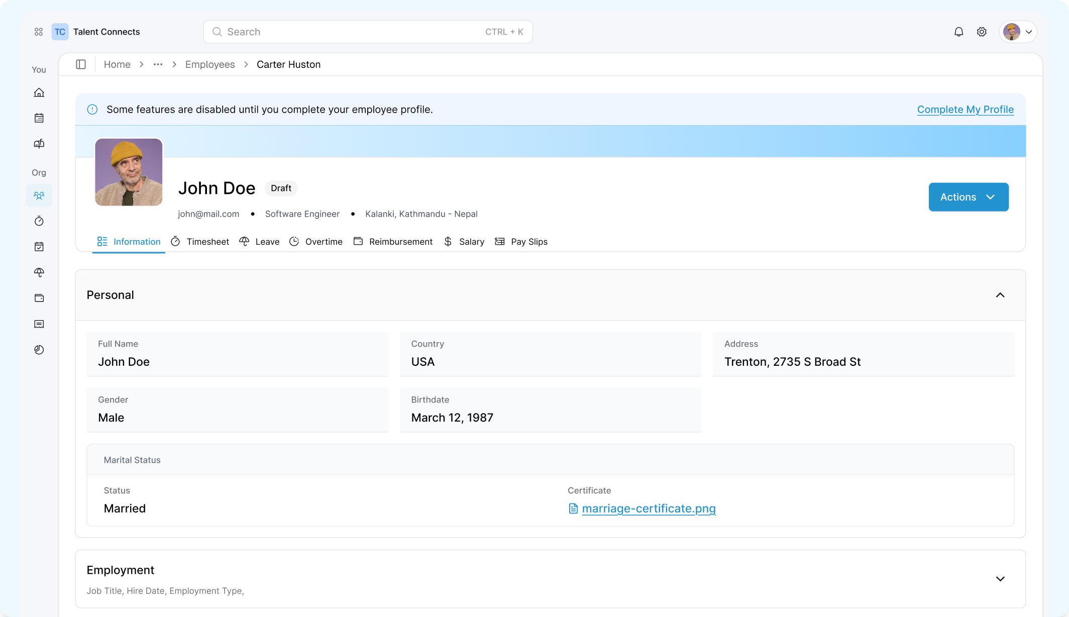Viewport: 1069px width, 617px height.
Task: Click the Carter Huston breadcrumb
Action: pyautogui.click(x=288, y=64)
